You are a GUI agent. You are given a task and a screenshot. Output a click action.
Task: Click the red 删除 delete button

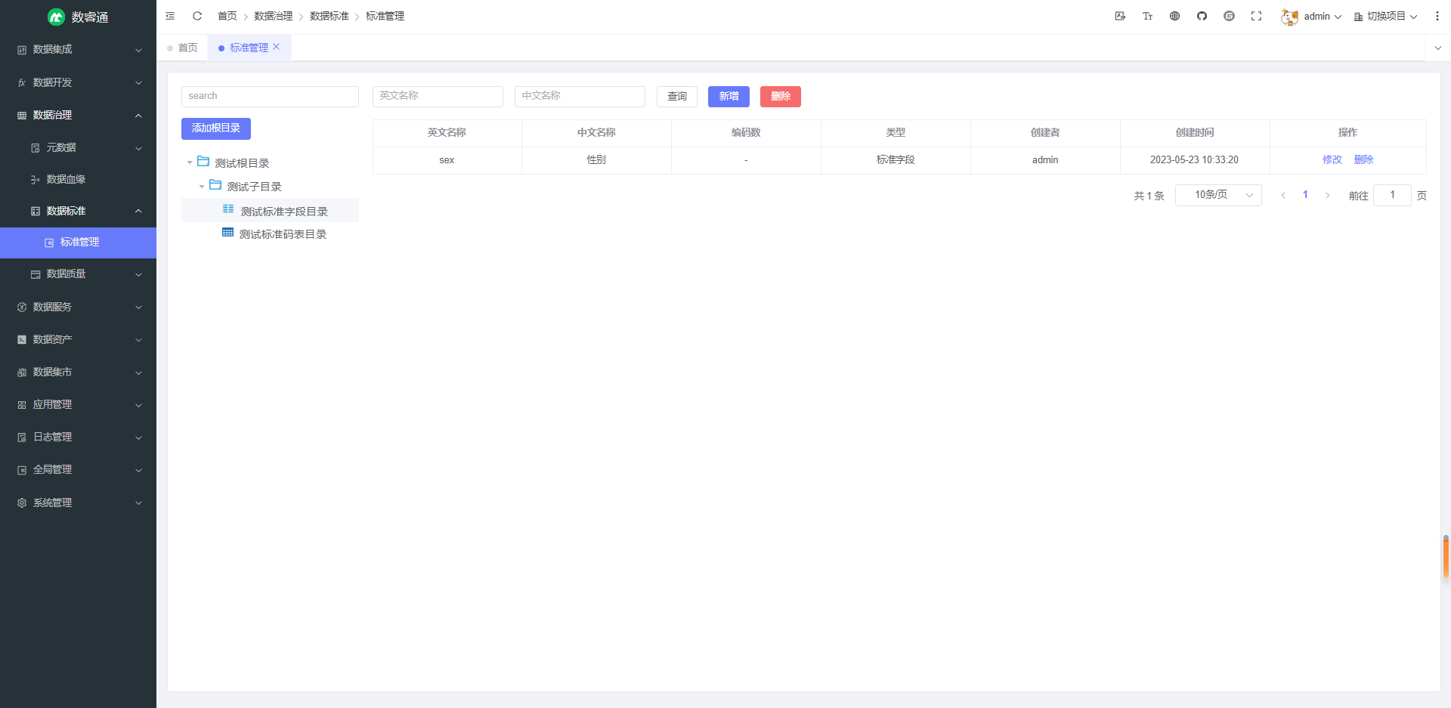781,97
